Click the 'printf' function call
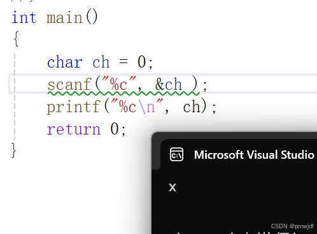317x234 pixels. click(x=73, y=106)
